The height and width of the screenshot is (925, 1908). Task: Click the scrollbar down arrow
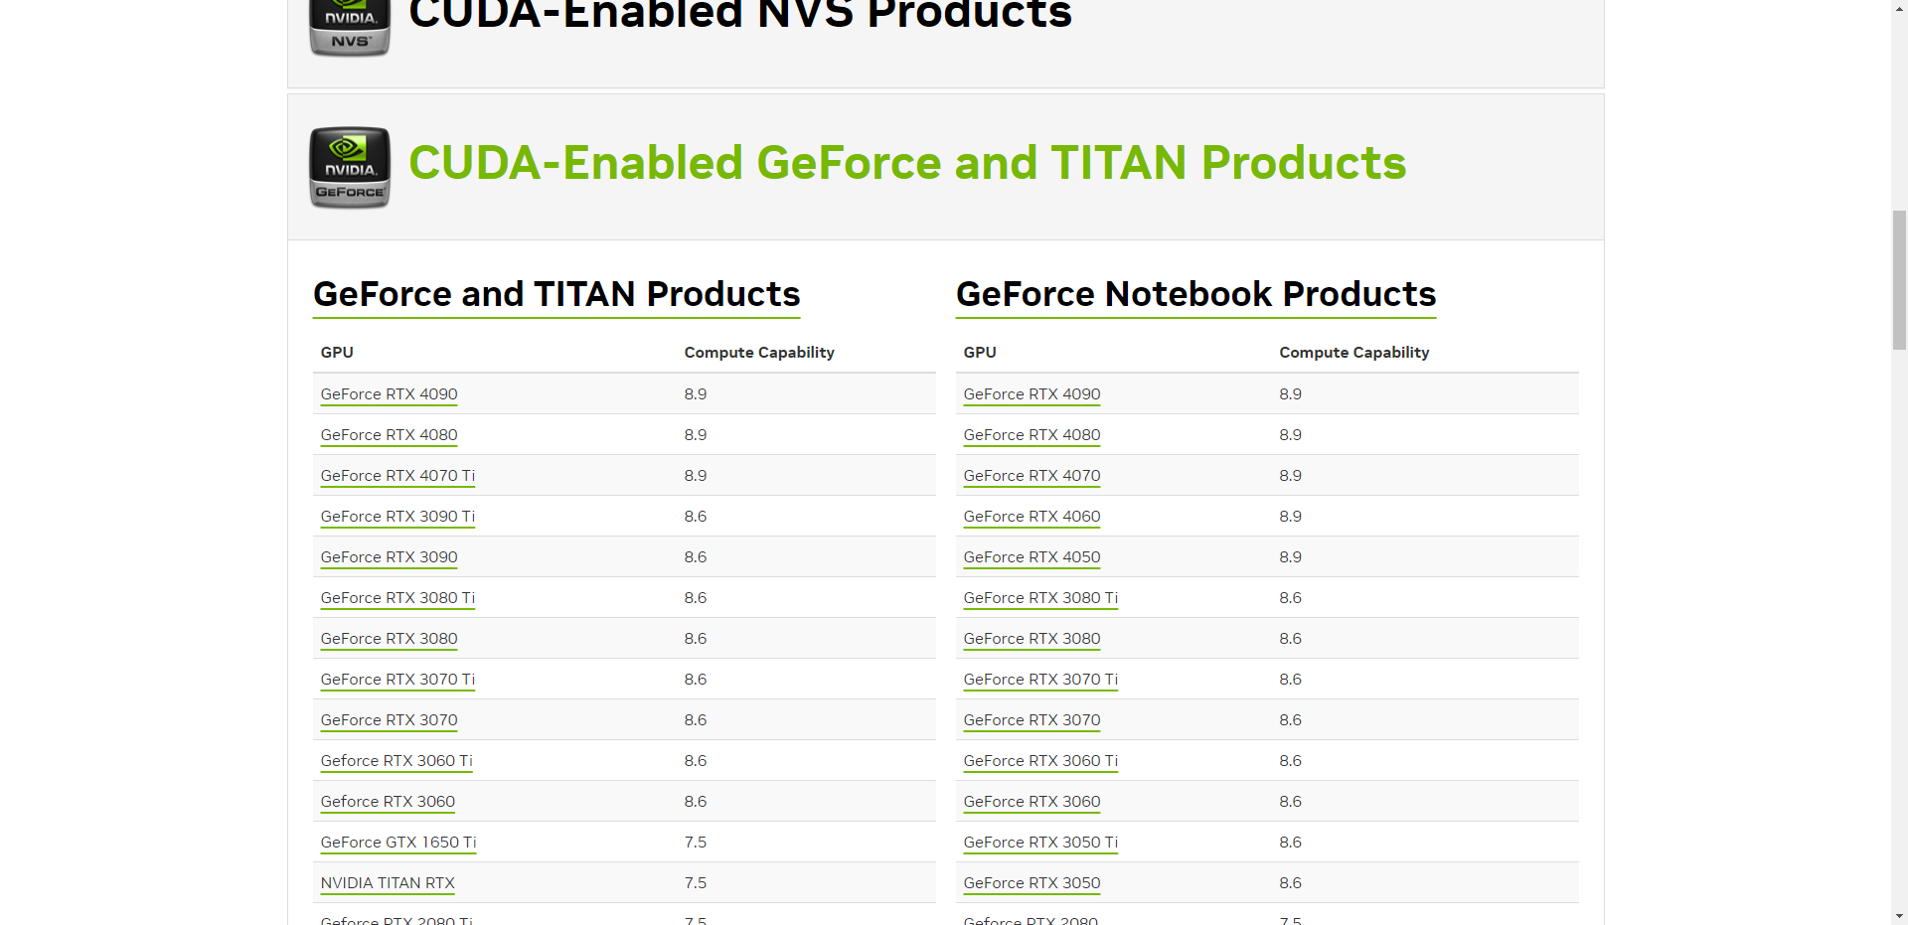1899,916
